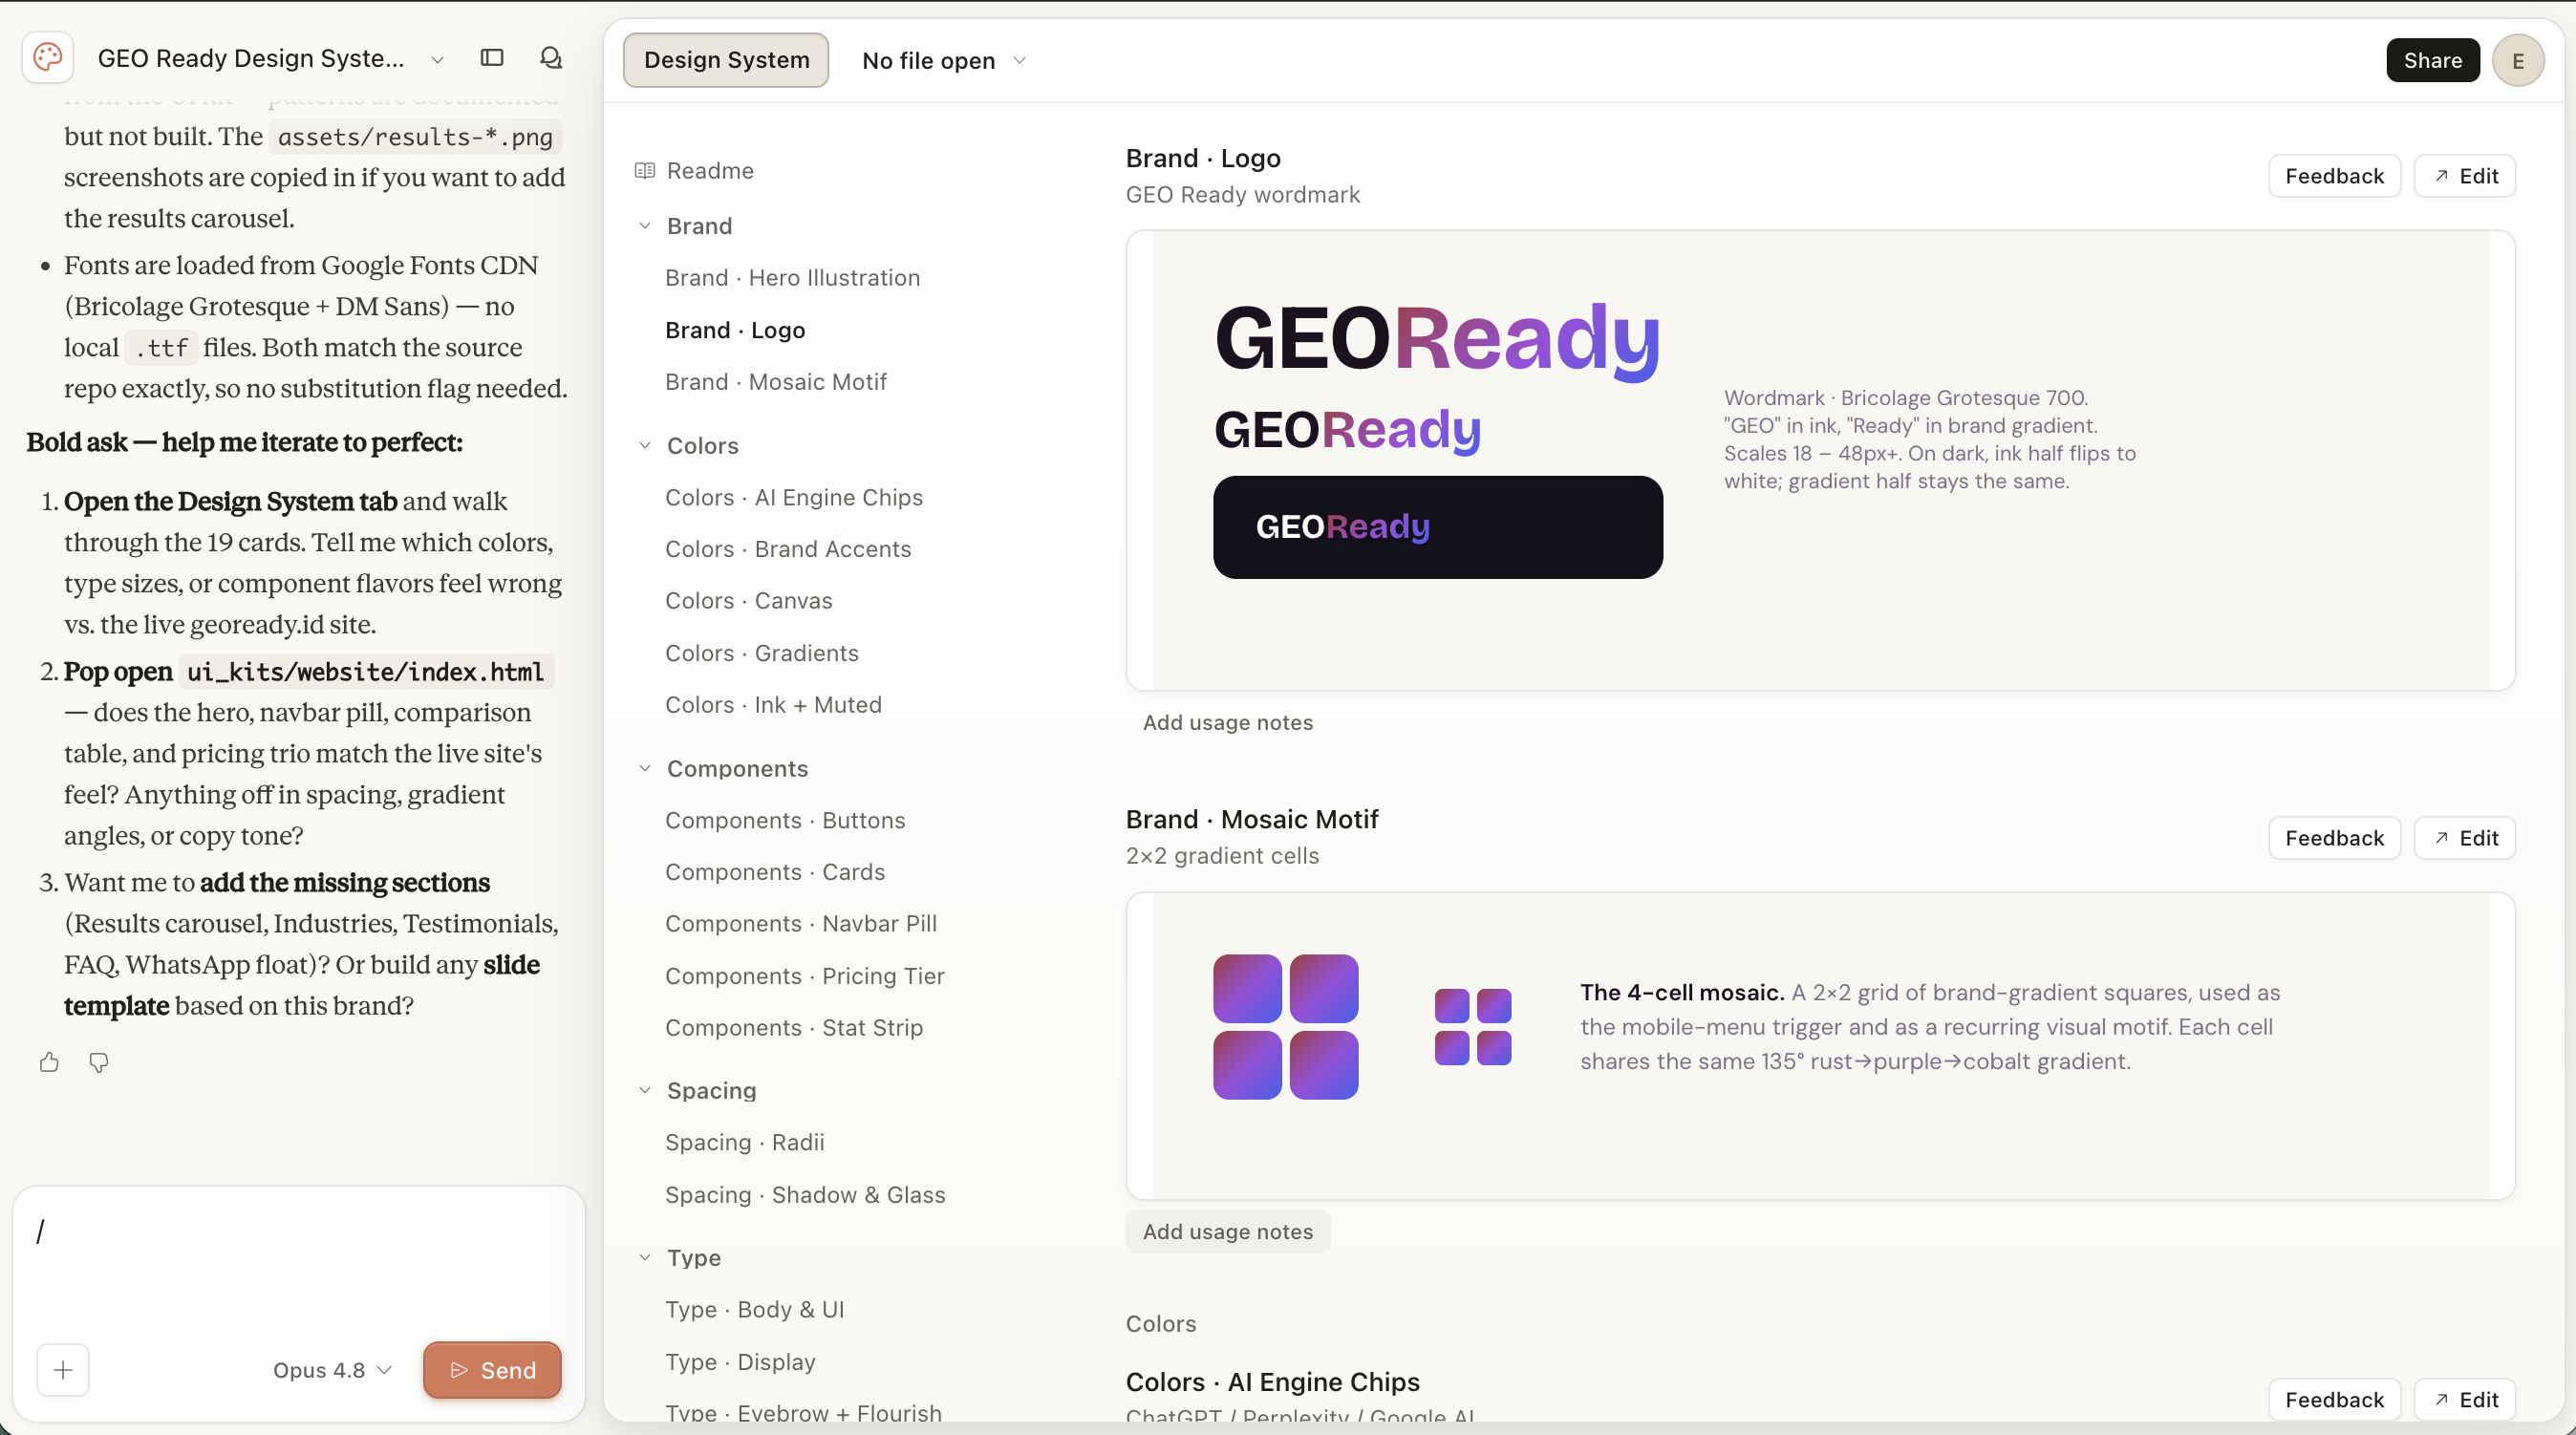Select Type · Display
Image resolution: width=2576 pixels, height=1435 pixels.
tap(740, 1362)
